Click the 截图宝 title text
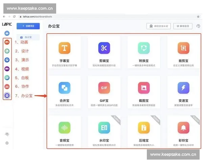This screenshot has height=163, width=203. 144,101
